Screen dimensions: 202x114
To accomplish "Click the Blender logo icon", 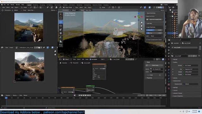I will [x=2, y=5].
